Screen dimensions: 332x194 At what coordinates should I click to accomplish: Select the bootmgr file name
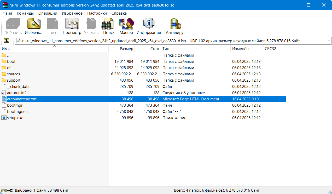tap(15, 105)
